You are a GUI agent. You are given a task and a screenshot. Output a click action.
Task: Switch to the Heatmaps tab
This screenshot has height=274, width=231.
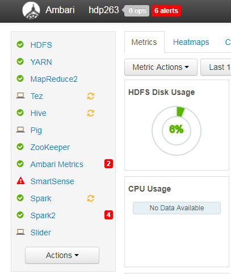point(191,42)
